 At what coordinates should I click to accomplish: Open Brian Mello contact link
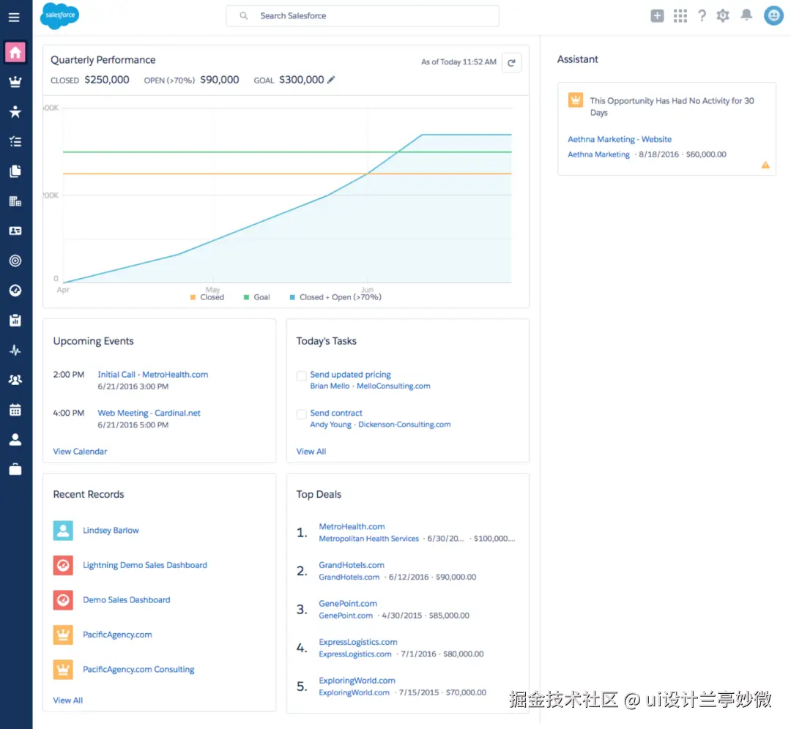(330, 386)
